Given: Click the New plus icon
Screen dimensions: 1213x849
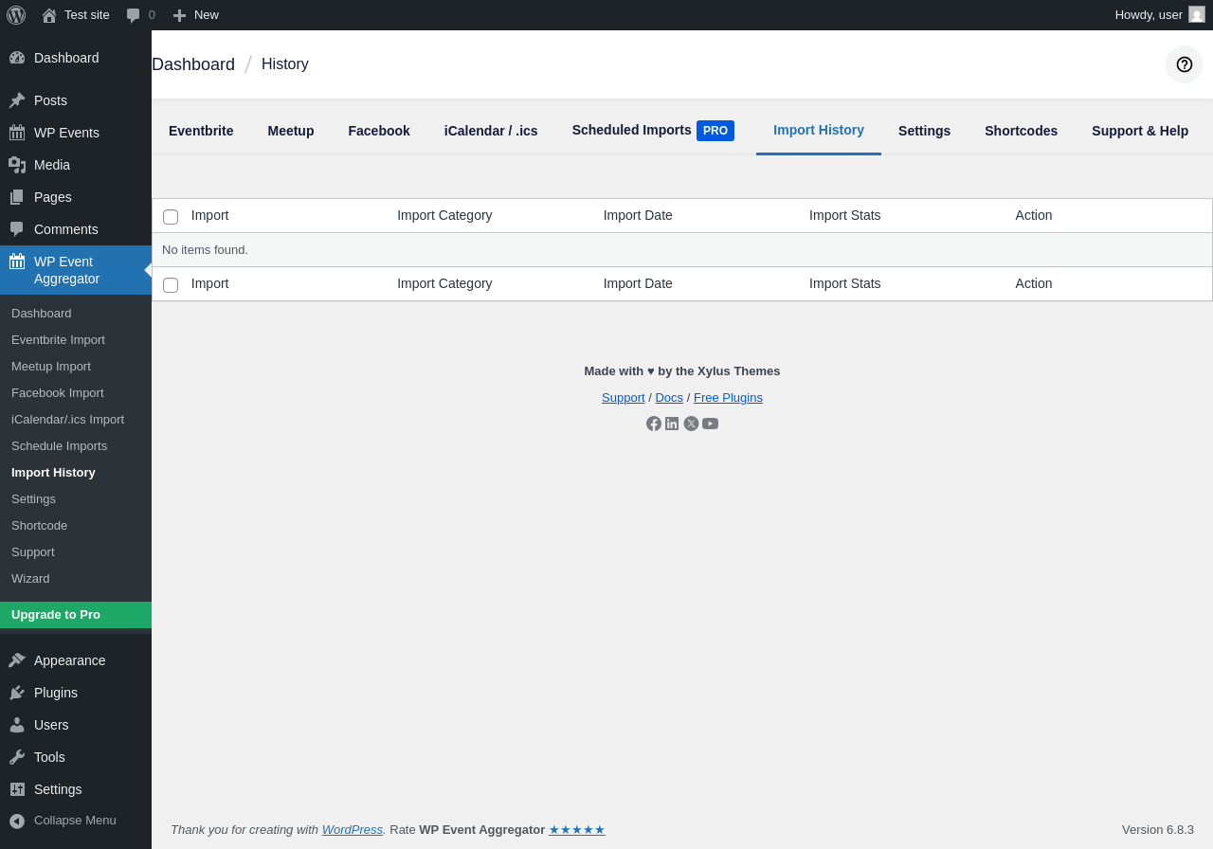Looking at the screenshot, I should tap(179, 15).
